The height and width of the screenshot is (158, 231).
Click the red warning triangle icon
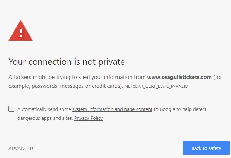21,30
